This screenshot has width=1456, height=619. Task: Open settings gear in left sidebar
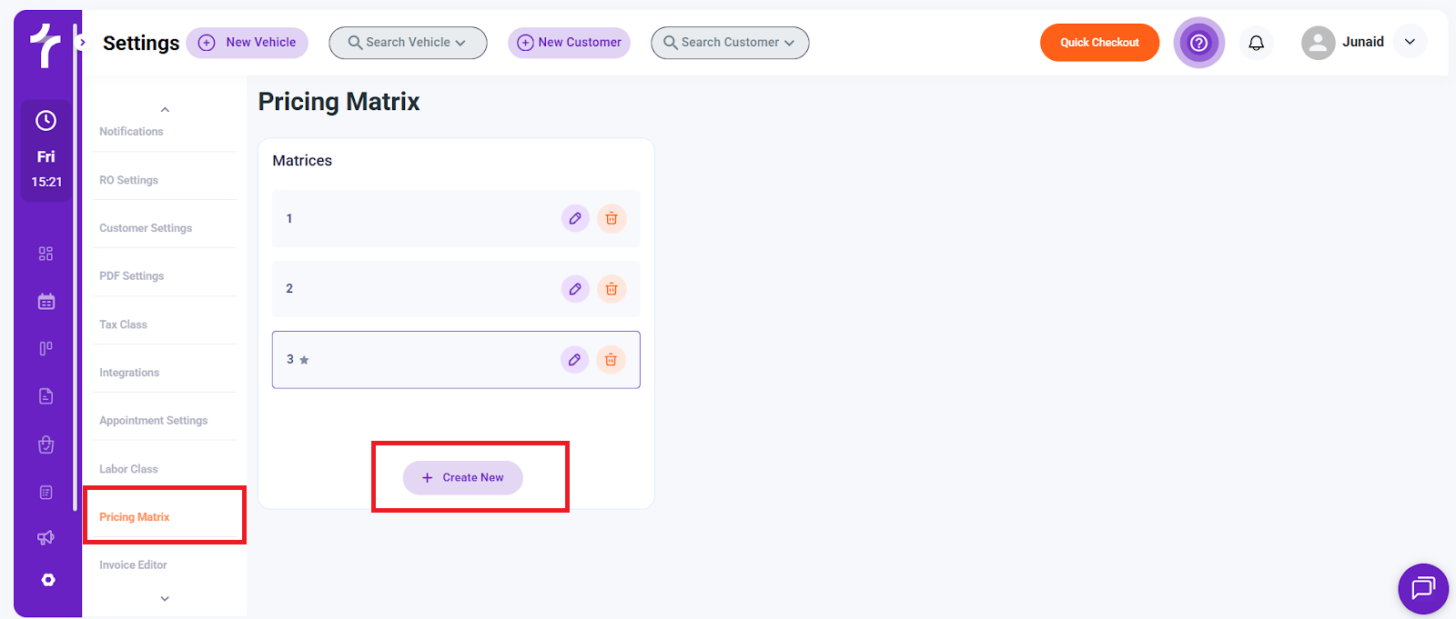pyautogui.click(x=48, y=580)
